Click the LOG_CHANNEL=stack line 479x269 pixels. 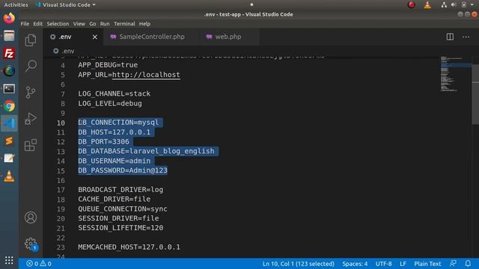(x=115, y=93)
